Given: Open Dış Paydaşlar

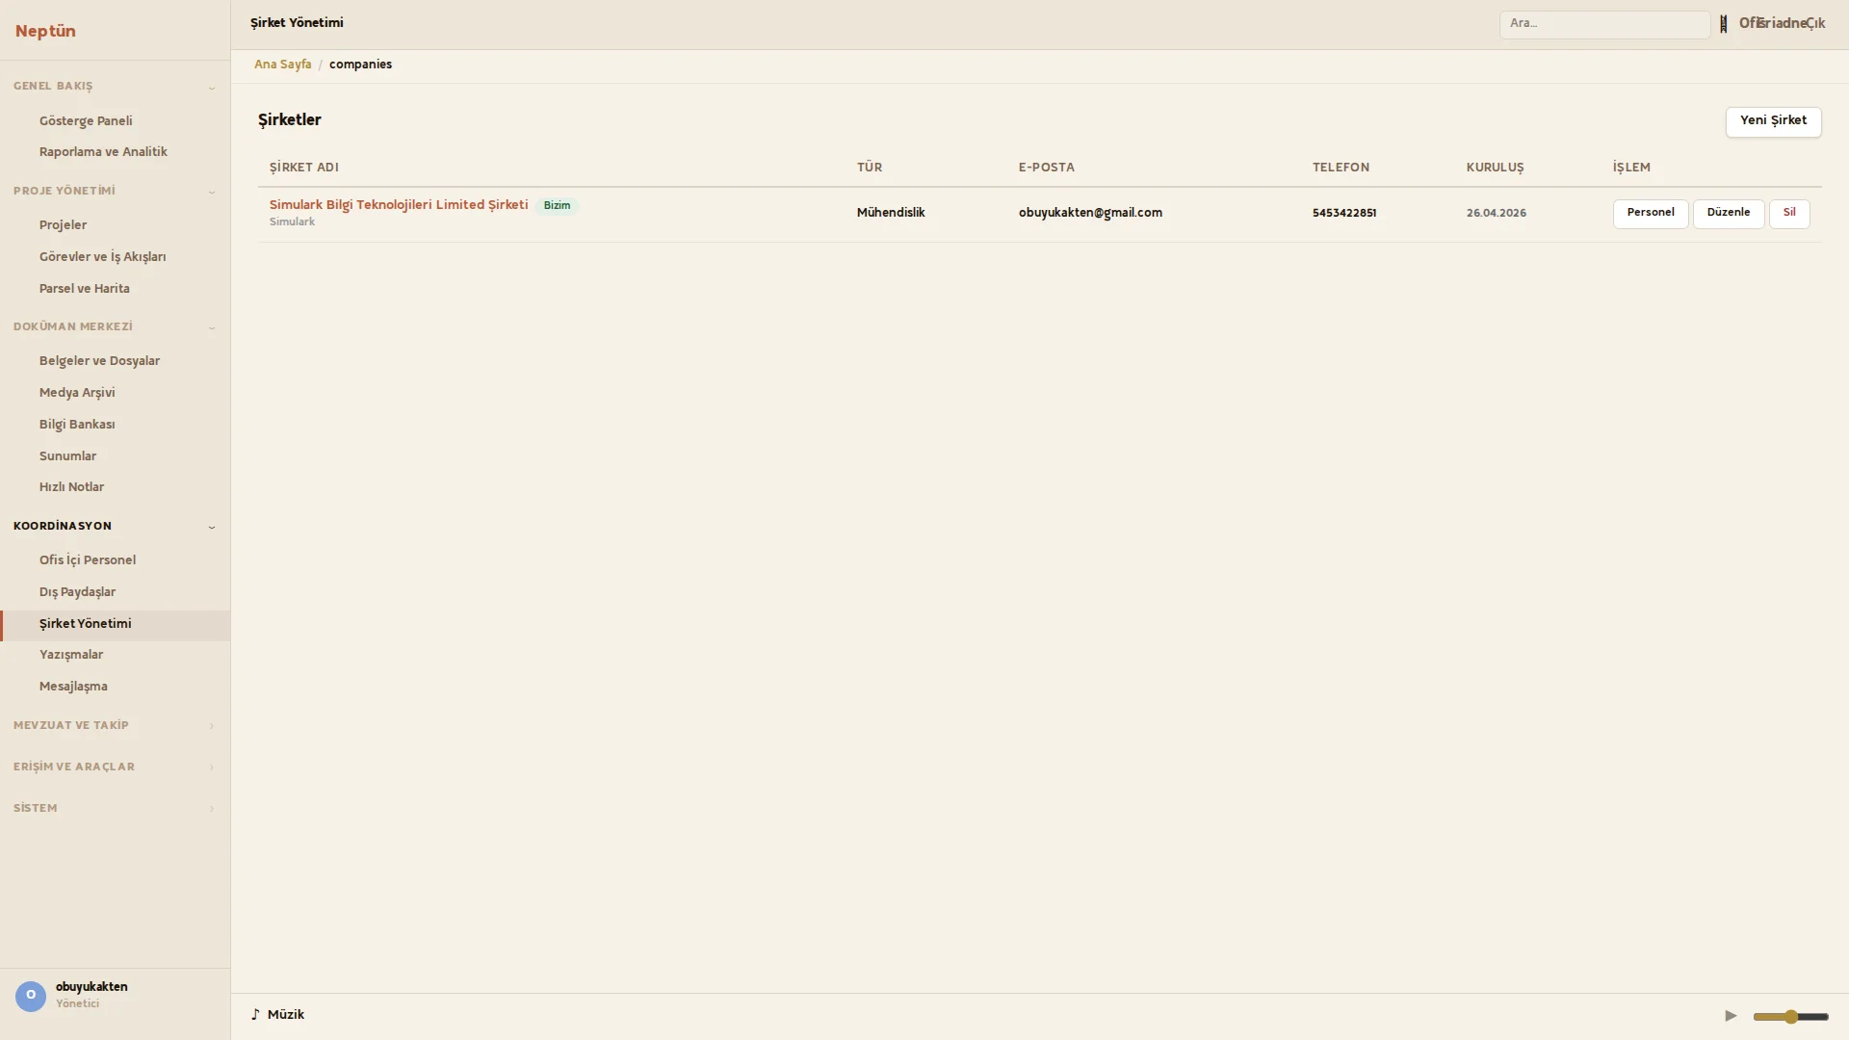Looking at the screenshot, I should pyautogui.click(x=115, y=592).
